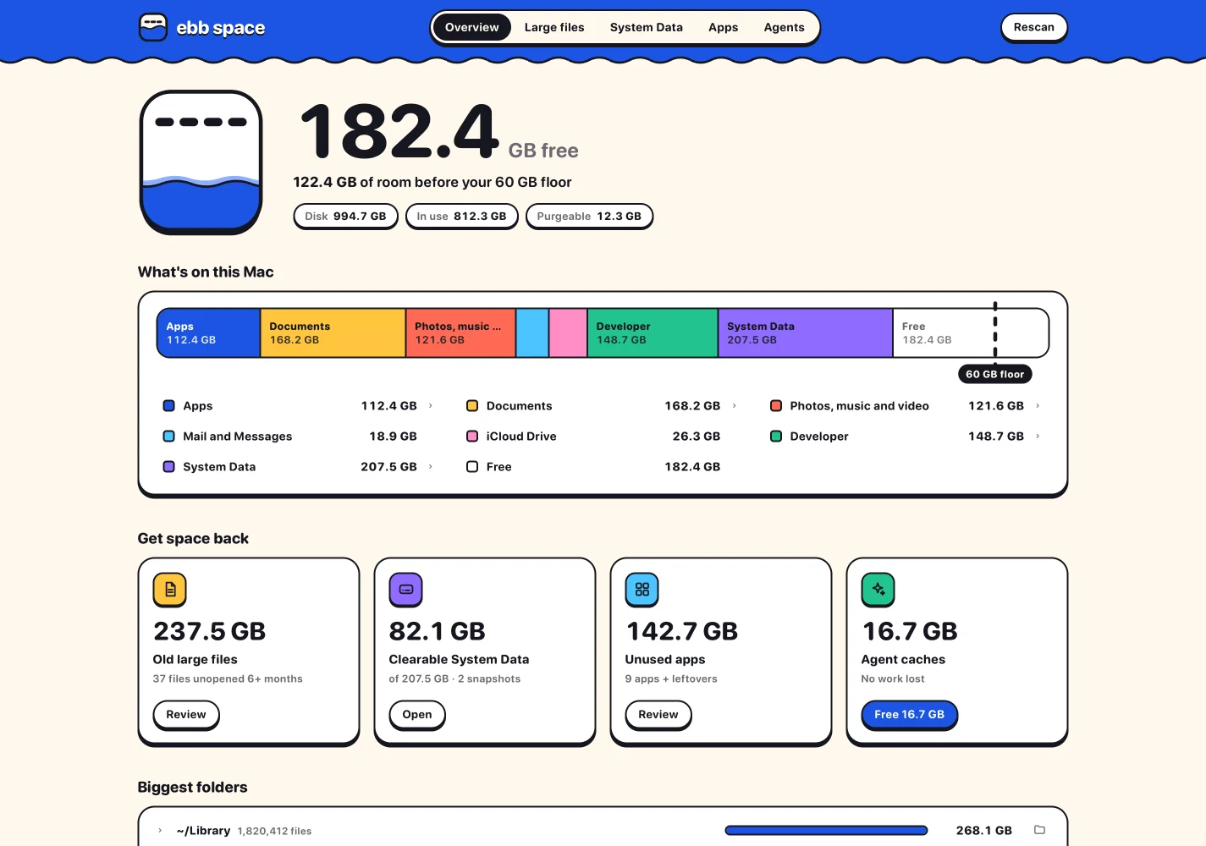Go to the Apps tab

point(724,27)
